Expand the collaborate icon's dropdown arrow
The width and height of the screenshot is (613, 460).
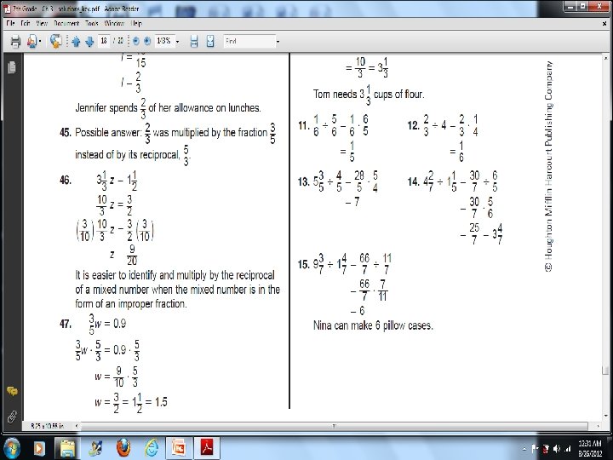pos(40,42)
